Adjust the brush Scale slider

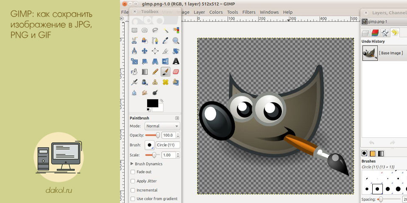(153, 155)
